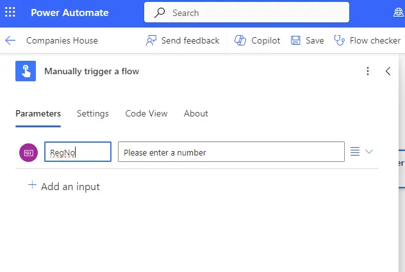Click Send feedback
This screenshot has height=272, width=405.
[183, 40]
